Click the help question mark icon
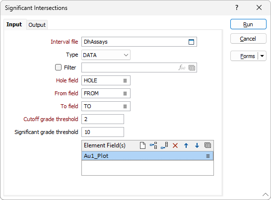 pyautogui.click(x=237, y=7)
